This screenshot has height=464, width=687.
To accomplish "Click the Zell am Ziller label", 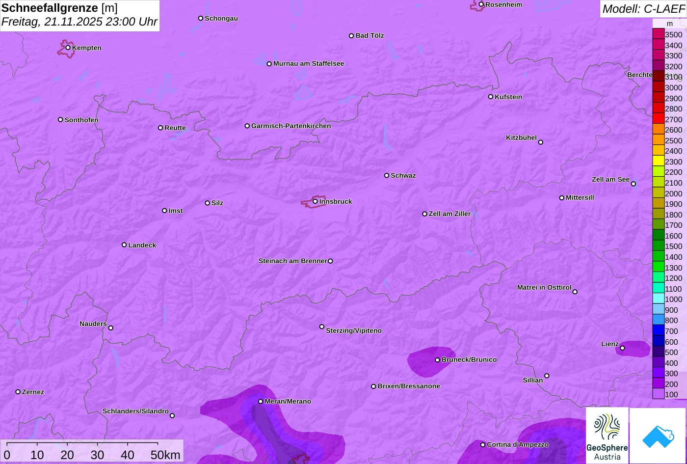I will [449, 214].
